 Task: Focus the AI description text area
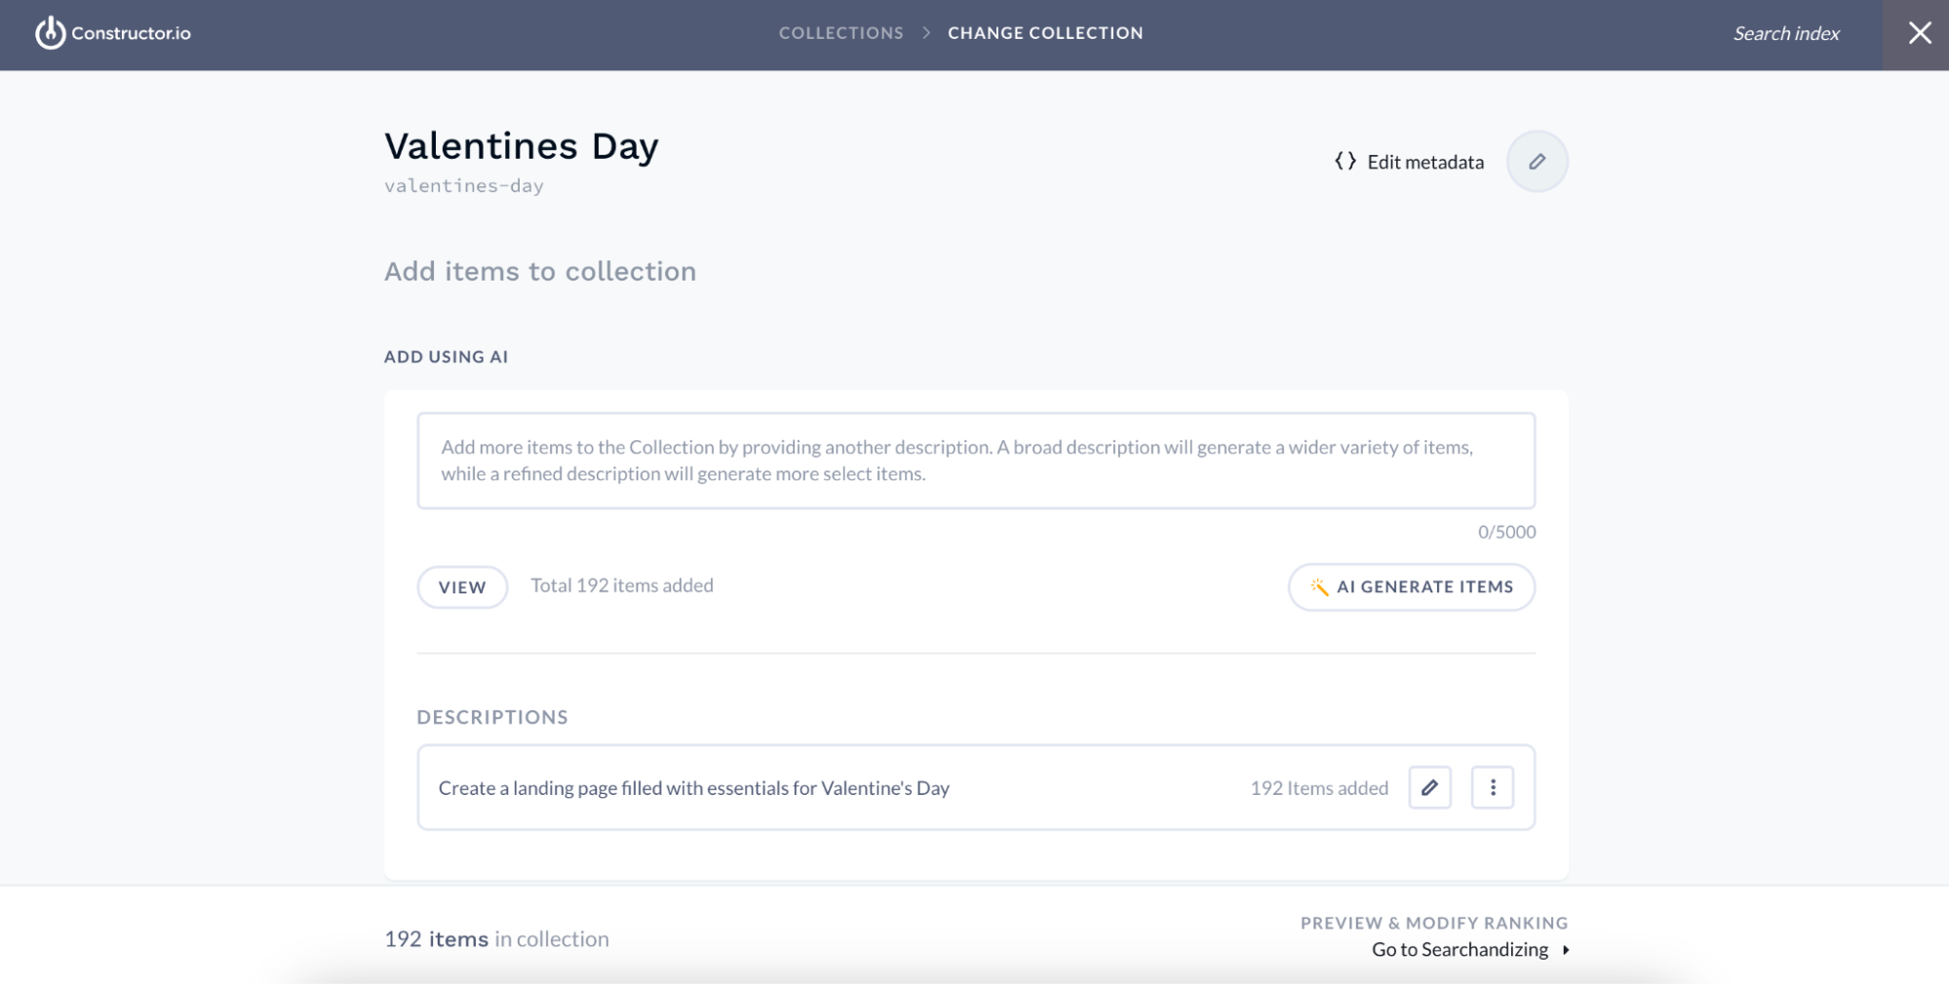[976, 461]
